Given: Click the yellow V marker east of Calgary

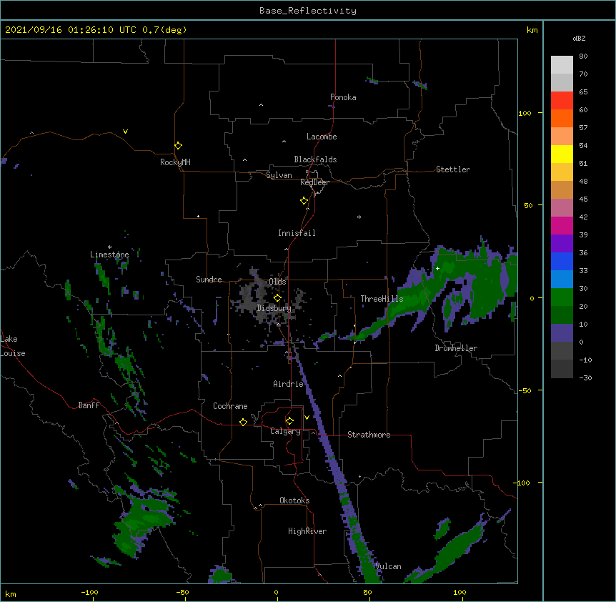Looking at the screenshot, I should point(307,418).
